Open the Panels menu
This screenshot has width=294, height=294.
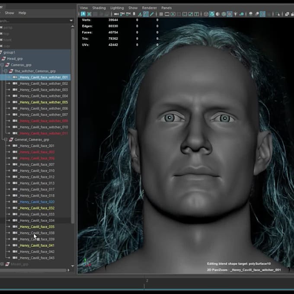pos(166,8)
